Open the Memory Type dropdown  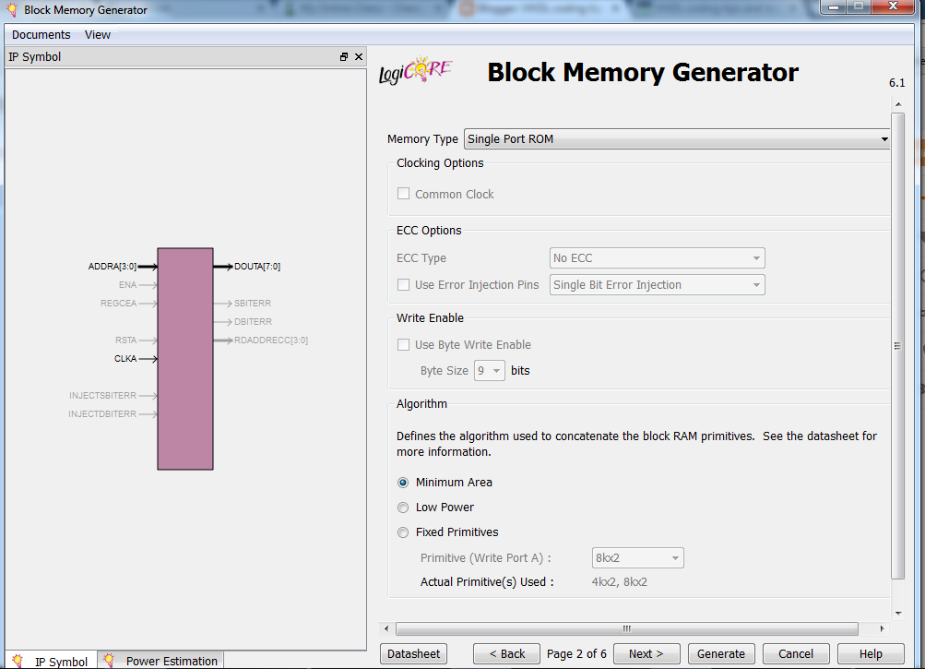pos(883,138)
